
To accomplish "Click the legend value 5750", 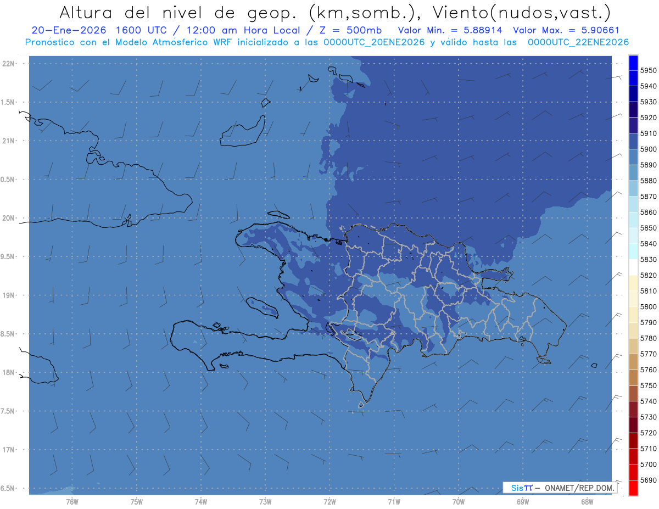I will coord(648,385).
